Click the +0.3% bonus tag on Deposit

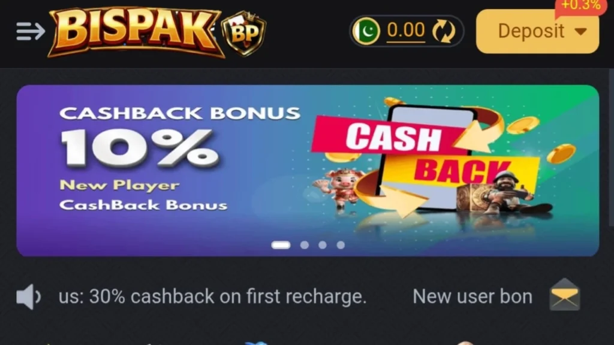[580, 6]
